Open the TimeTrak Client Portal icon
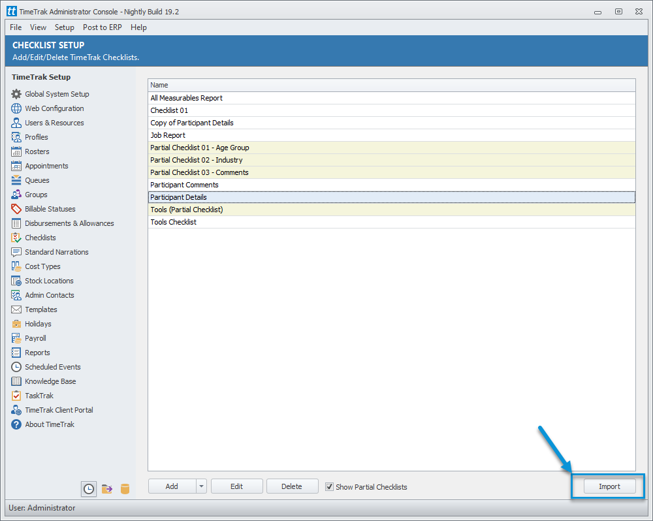The width and height of the screenshot is (653, 521). (x=16, y=410)
